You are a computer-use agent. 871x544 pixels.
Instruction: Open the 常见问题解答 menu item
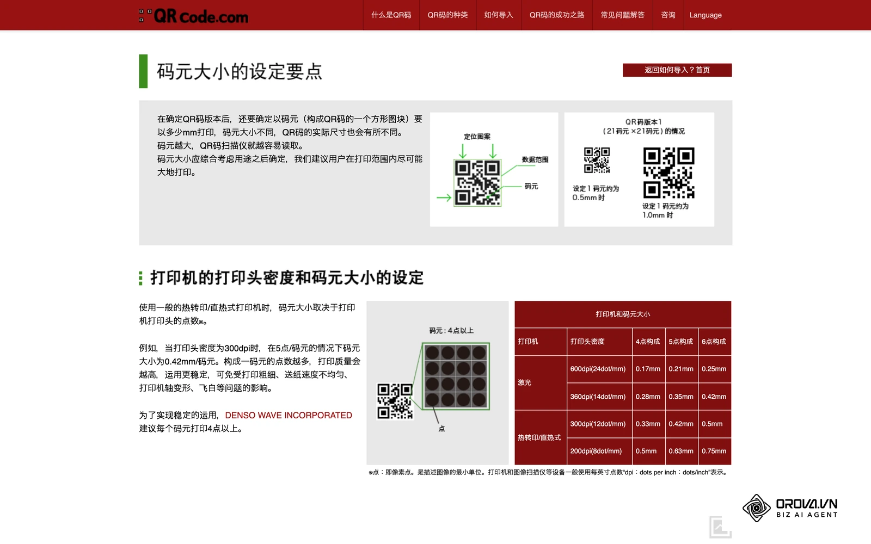click(623, 15)
